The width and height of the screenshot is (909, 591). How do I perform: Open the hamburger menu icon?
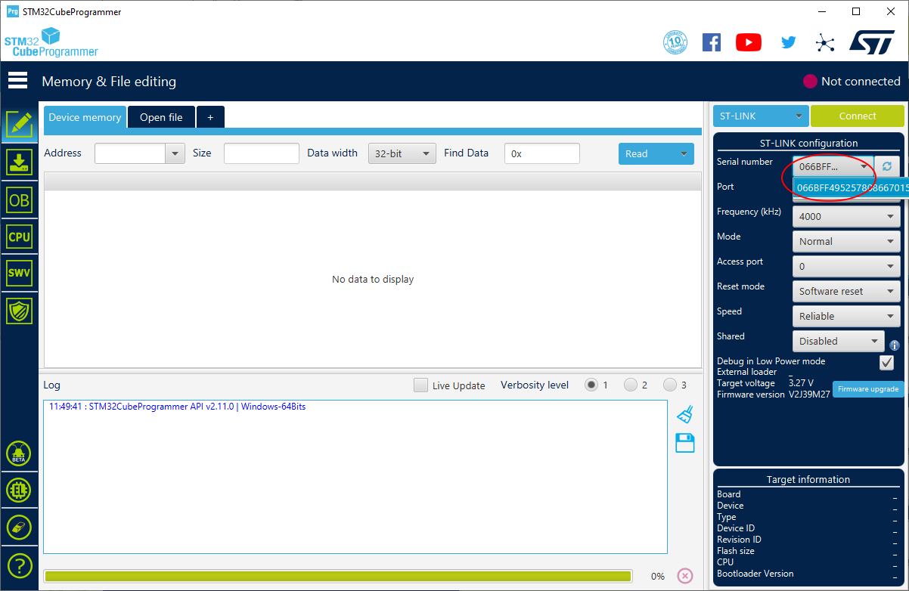pyautogui.click(x=18, y=81)
